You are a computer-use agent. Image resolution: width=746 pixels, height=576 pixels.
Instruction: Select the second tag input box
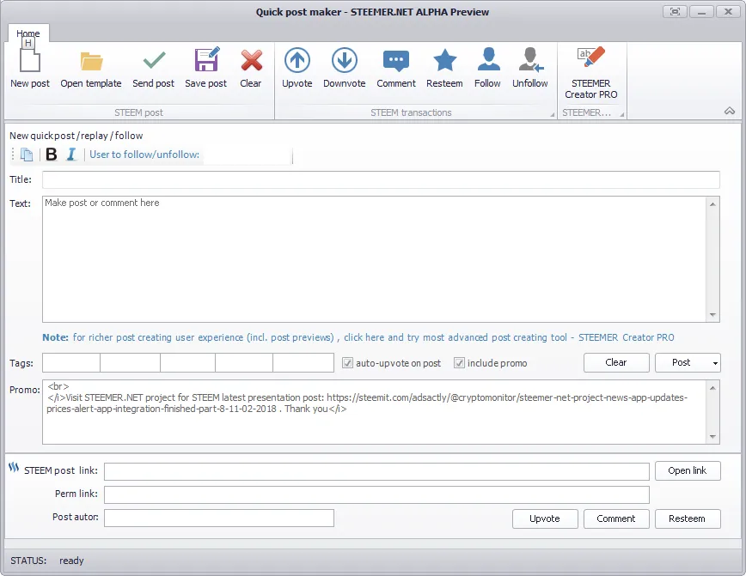pos(130,362)
